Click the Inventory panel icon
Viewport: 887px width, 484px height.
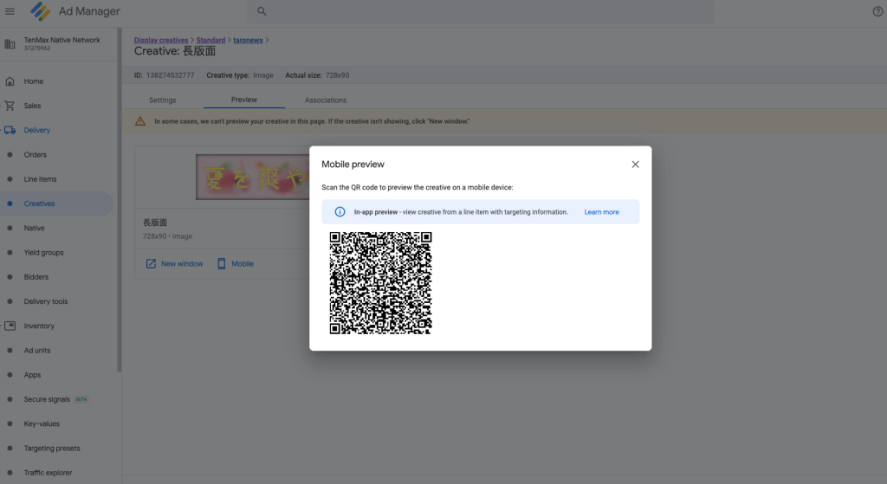(10, 326)
